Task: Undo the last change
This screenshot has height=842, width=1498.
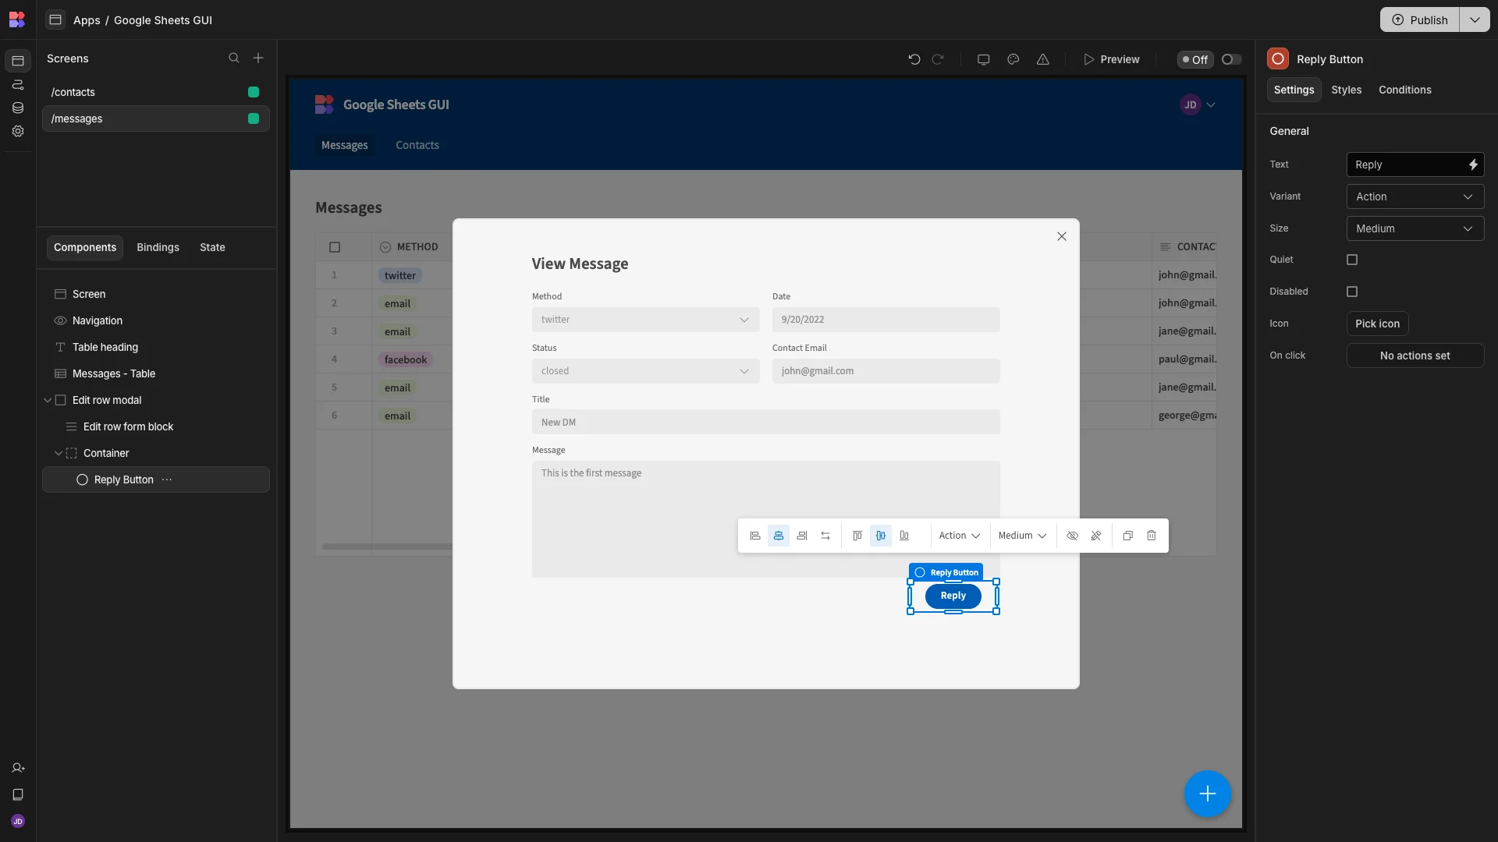Action: 914,59
